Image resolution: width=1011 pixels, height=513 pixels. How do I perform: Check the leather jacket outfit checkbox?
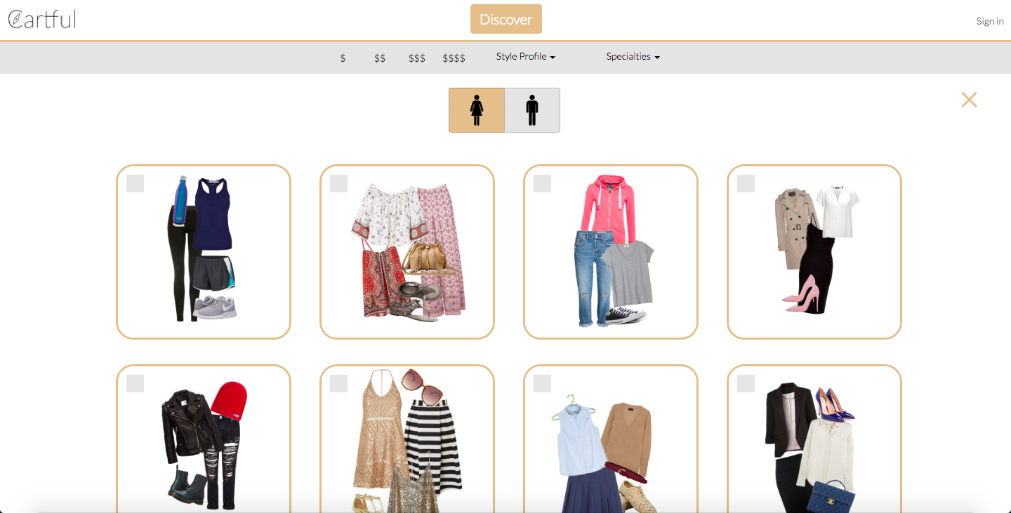[134, 383]
